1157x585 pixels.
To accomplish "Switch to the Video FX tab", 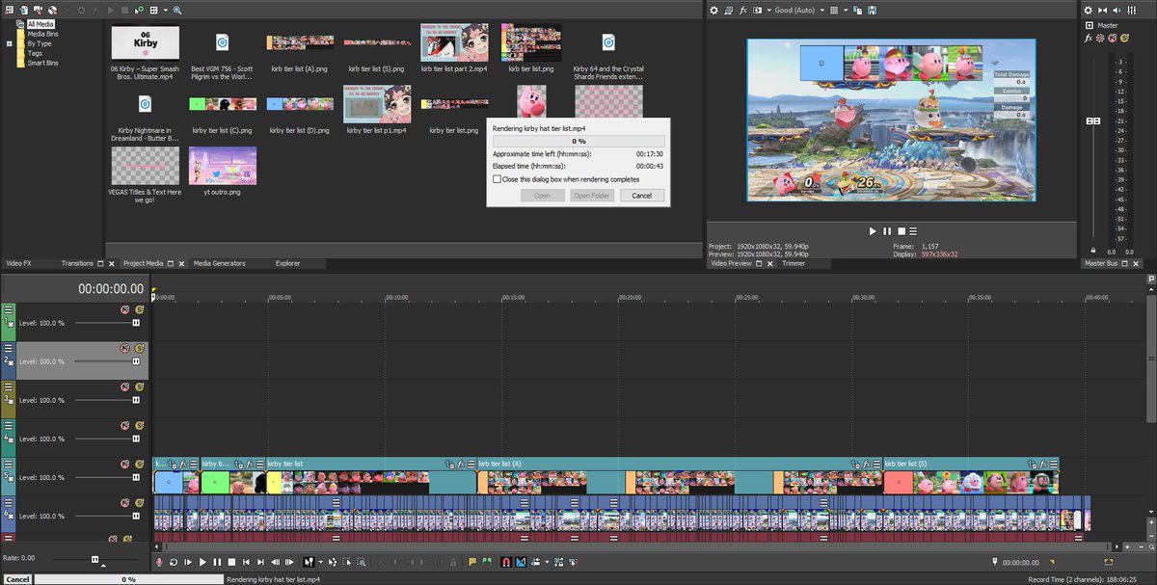I will pyautogui.click(x=18, y=263).
